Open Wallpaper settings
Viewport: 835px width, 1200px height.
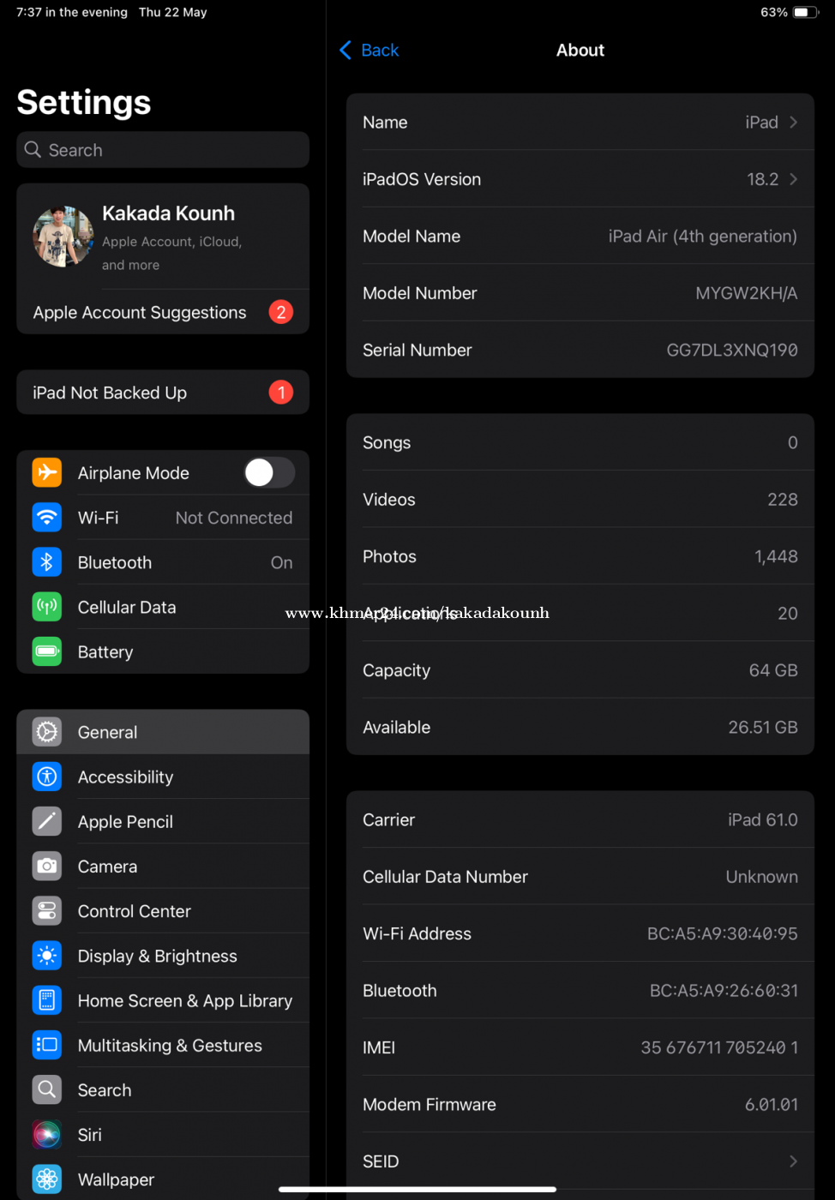click(163, 1179)
